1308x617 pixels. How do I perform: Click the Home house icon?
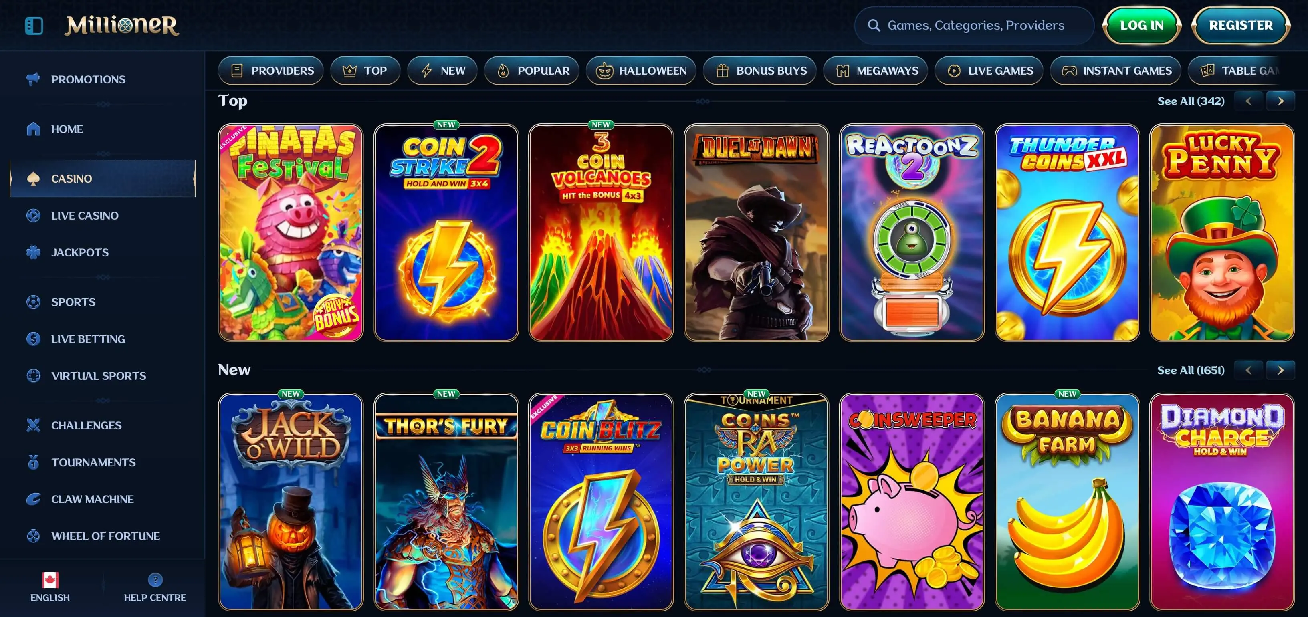click(x=33, y=129)
